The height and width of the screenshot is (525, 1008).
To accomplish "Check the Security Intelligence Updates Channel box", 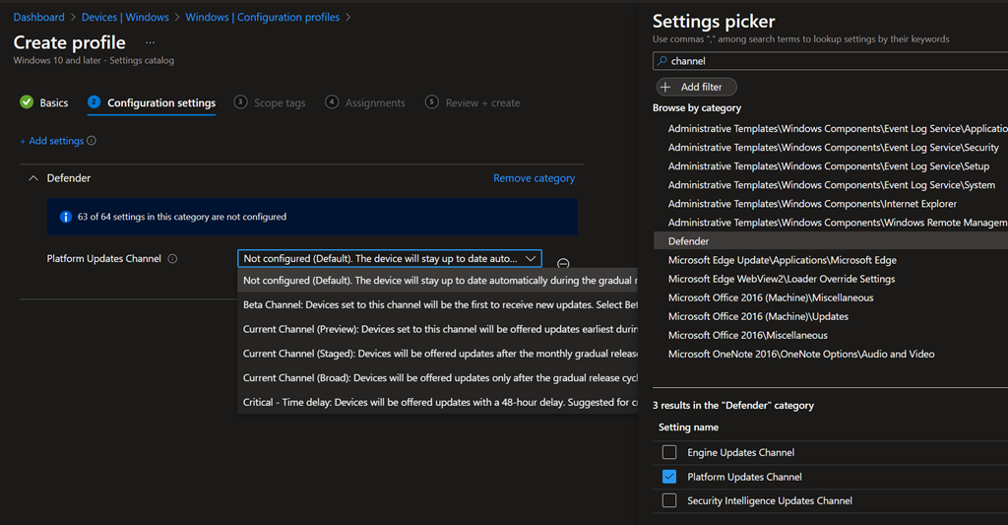I will (x=669, y=500).
